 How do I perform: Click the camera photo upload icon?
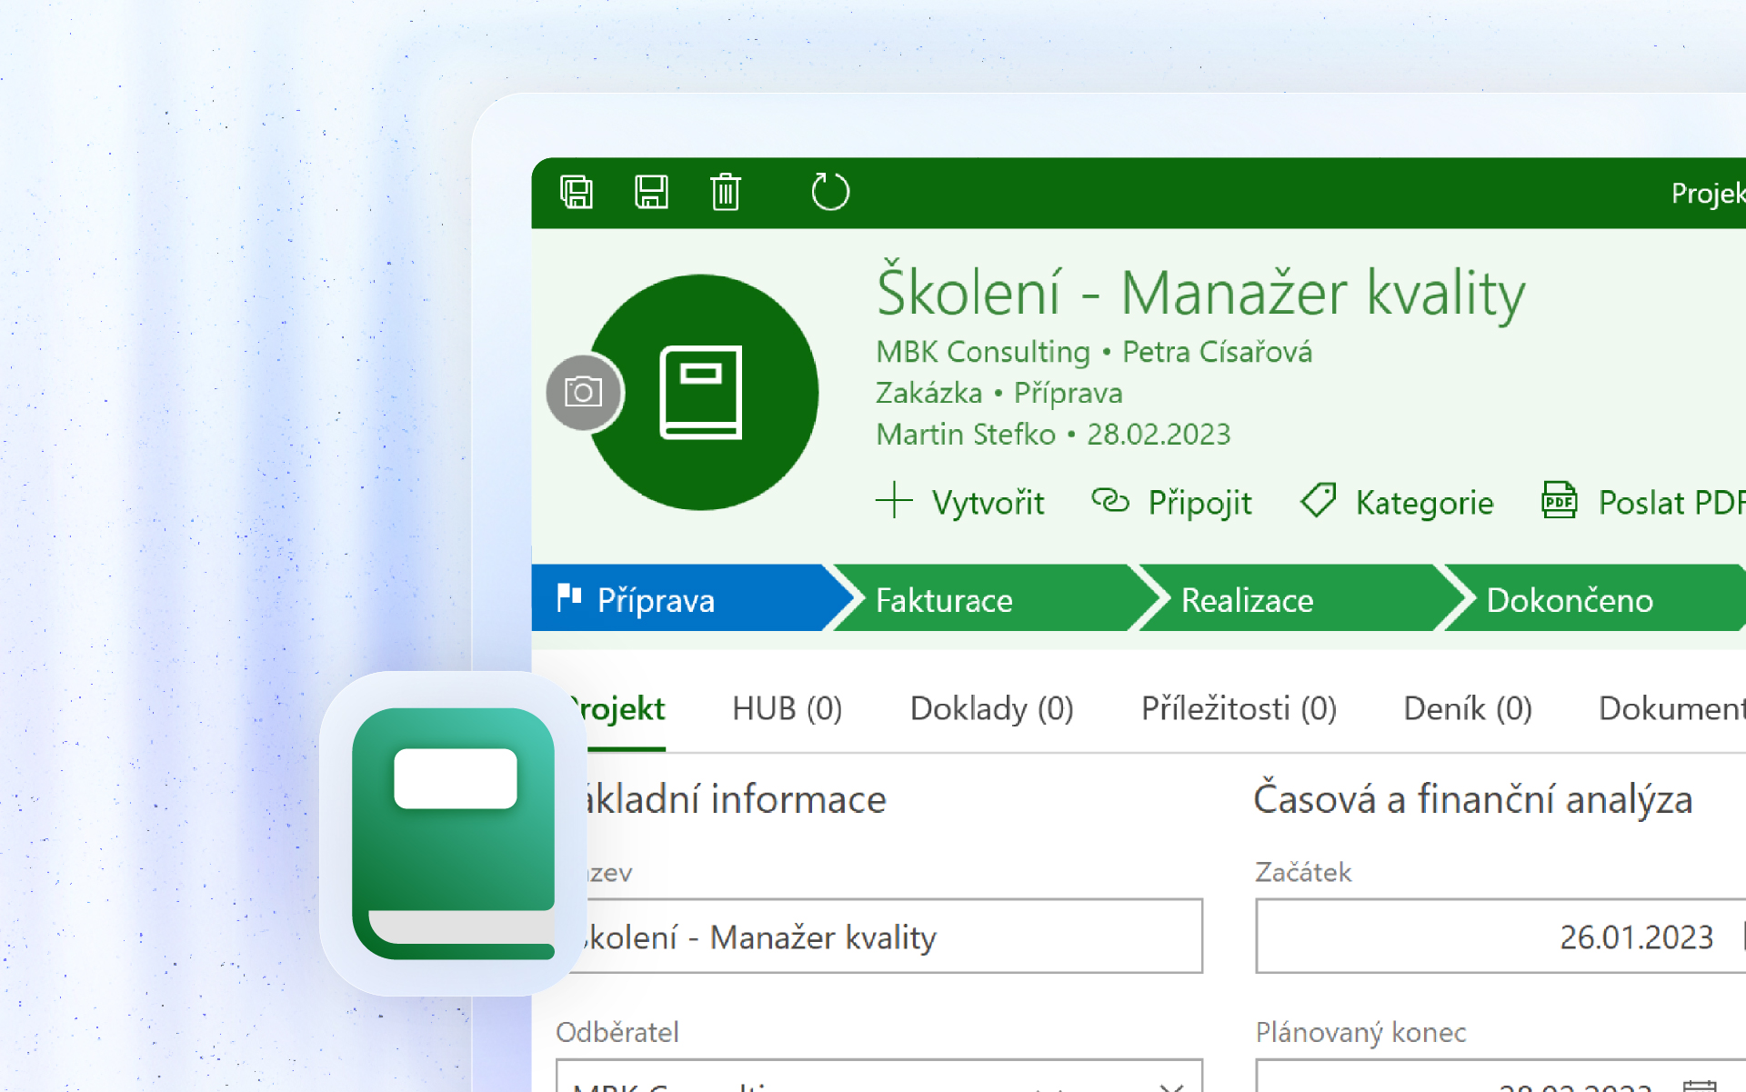584,392
